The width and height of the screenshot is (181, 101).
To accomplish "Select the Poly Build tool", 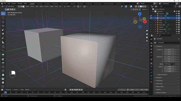I will (3, 75).
